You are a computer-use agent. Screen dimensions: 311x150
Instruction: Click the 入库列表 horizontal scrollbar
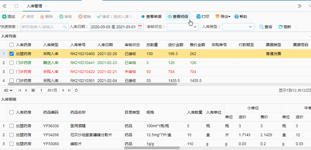[x=92, y=84]
